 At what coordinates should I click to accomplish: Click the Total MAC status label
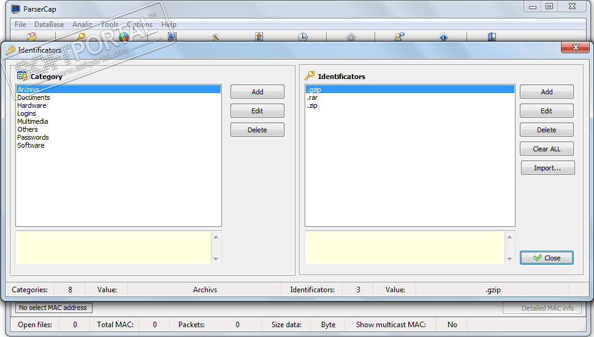pos(115,325)
